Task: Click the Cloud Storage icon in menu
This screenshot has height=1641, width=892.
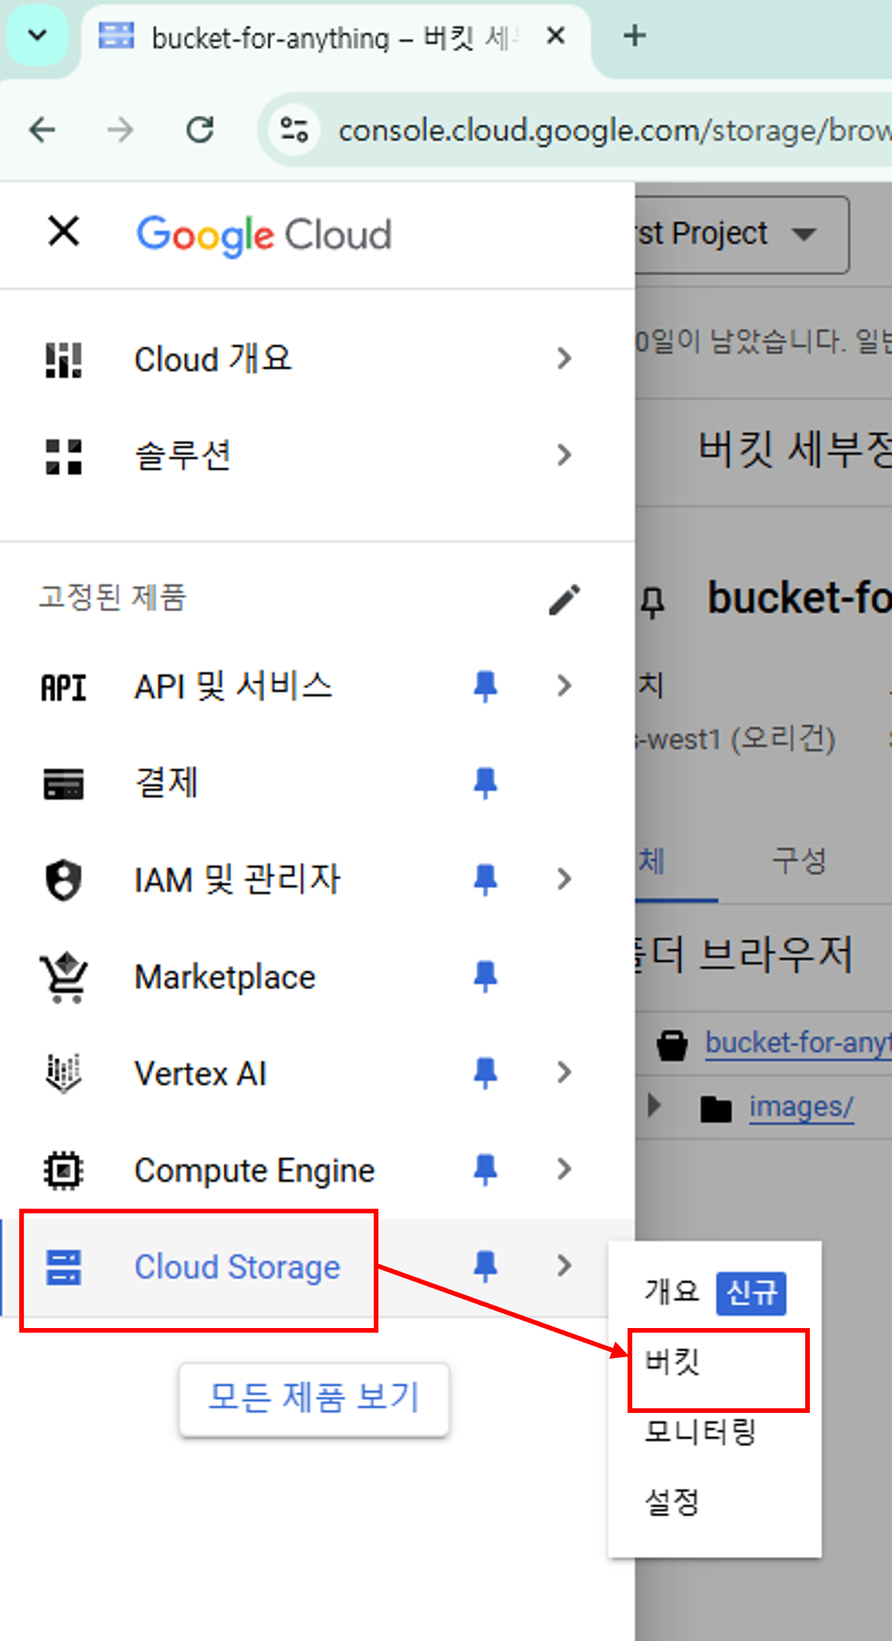Action: (x=64, y=1267)
